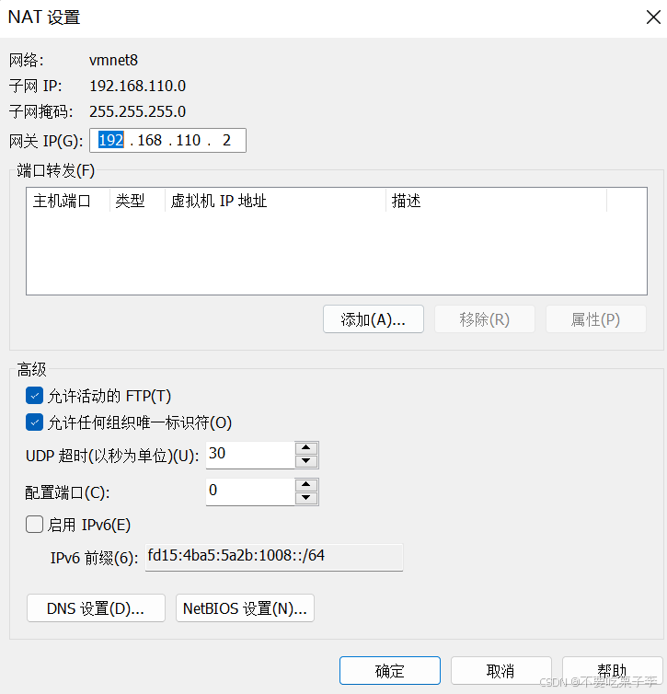Increase the config port value with the up arrow
Viewport: 667px width, 694px height.
[x=306, y=485]
